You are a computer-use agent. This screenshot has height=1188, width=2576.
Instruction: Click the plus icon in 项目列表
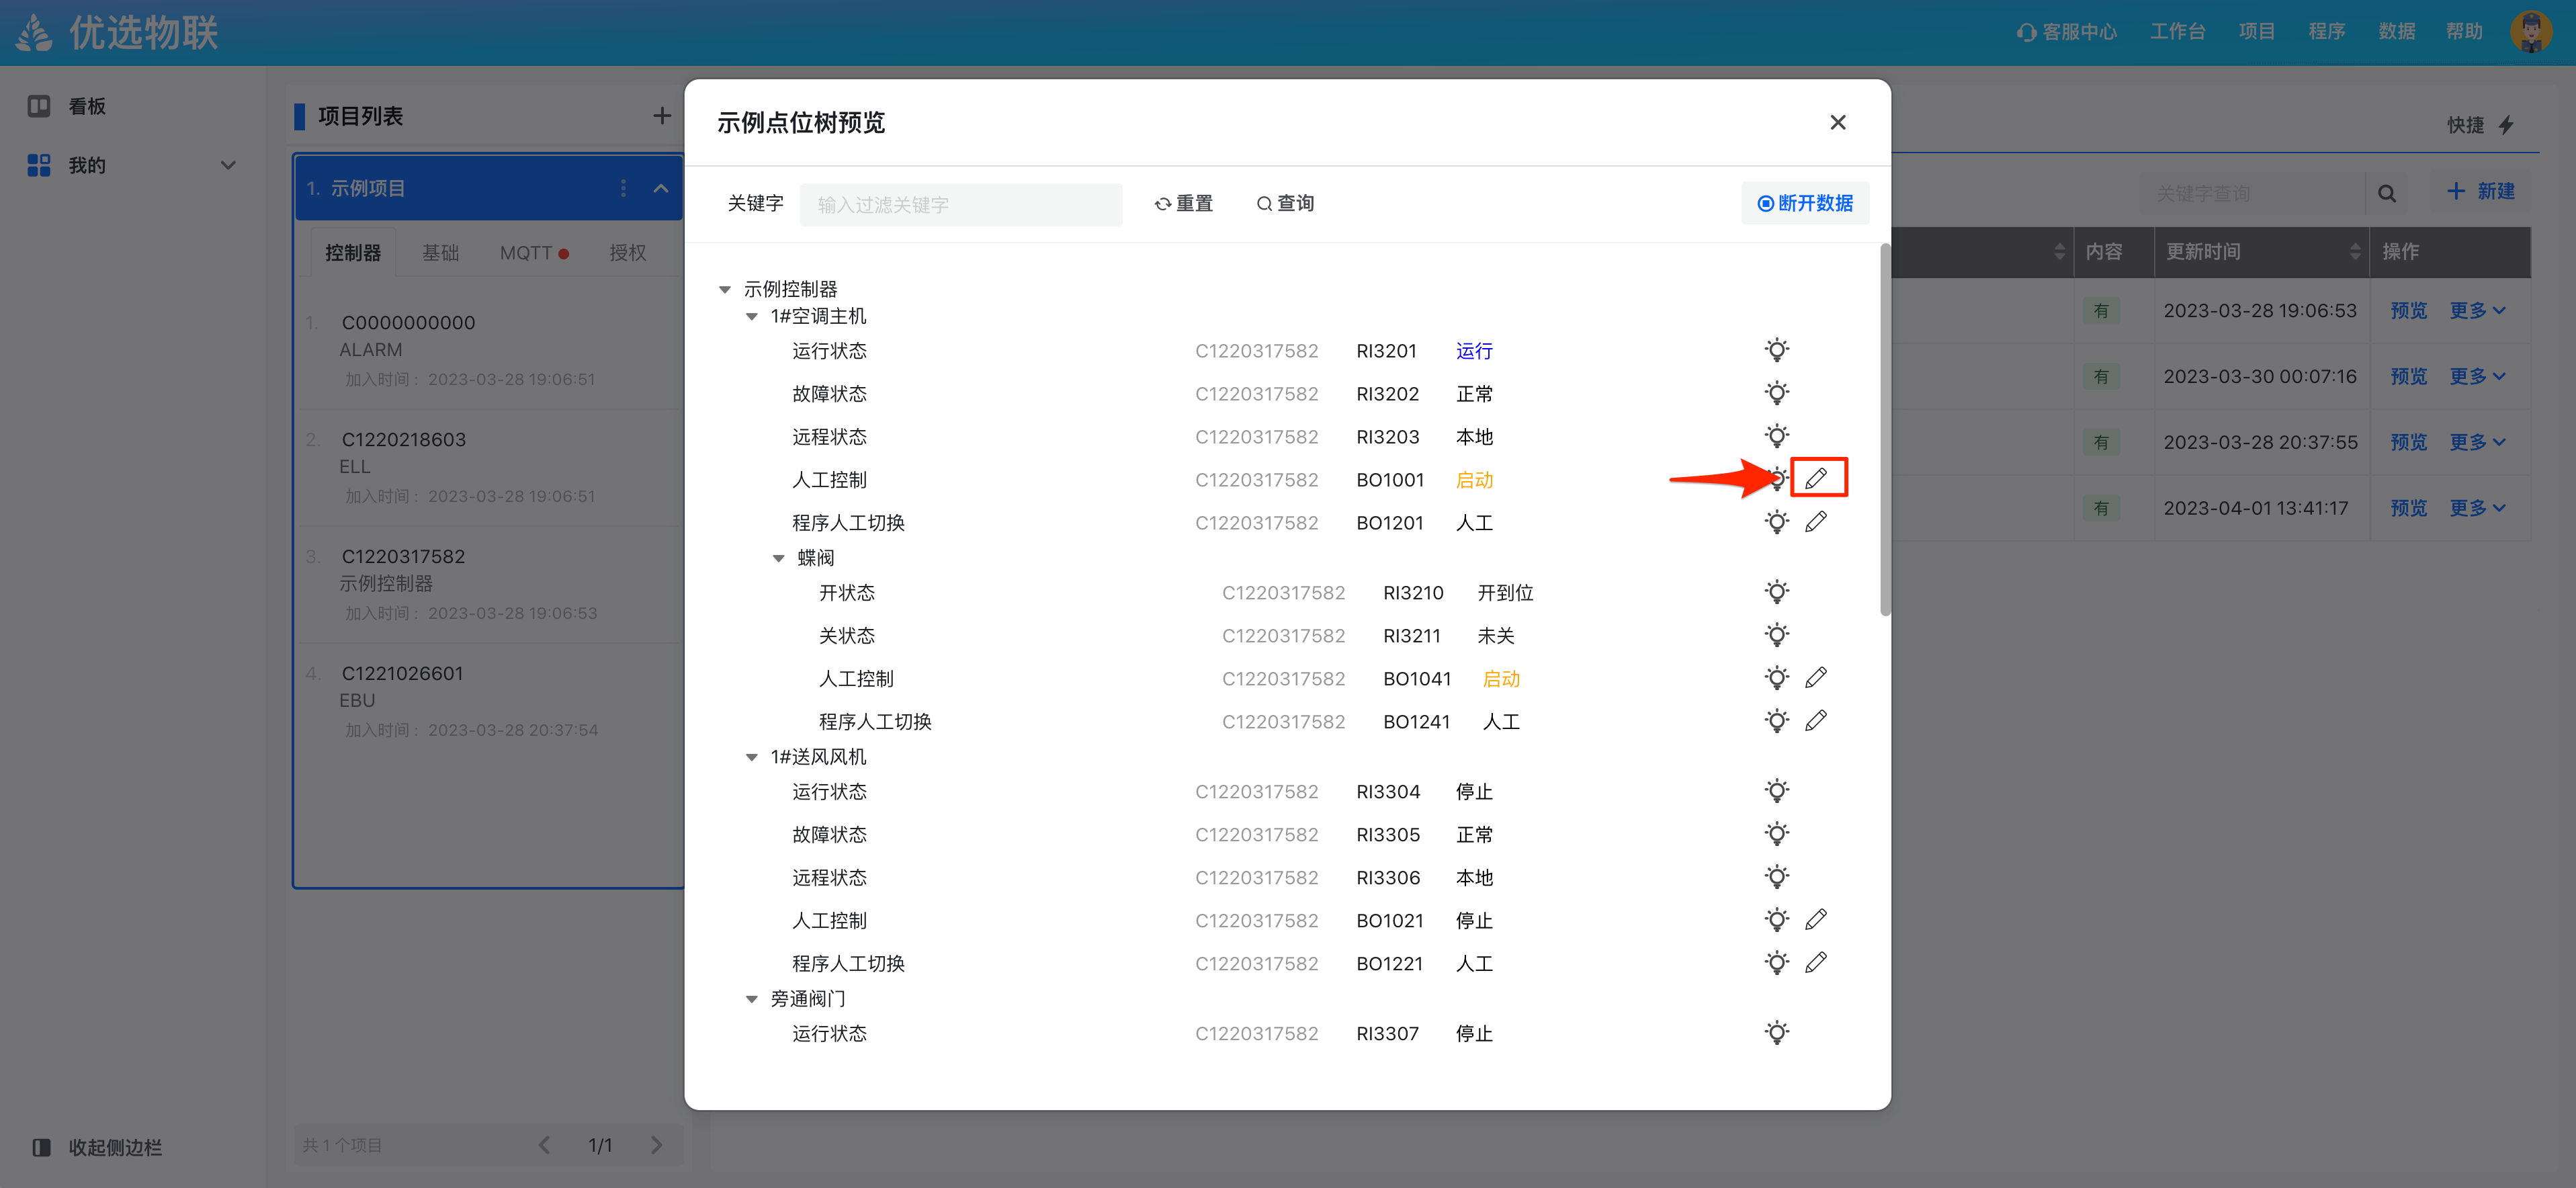click(x=661, y=116)
